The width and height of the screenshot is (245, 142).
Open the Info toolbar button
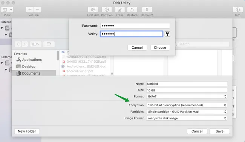click(x=237, y=10)
